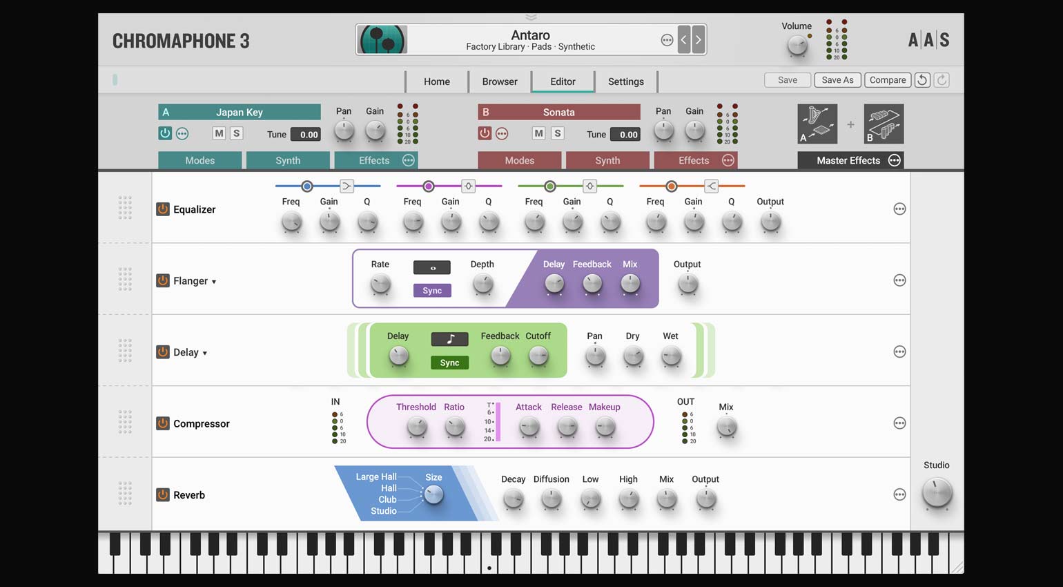Mute layer A with M button

[x=219, y=133]
